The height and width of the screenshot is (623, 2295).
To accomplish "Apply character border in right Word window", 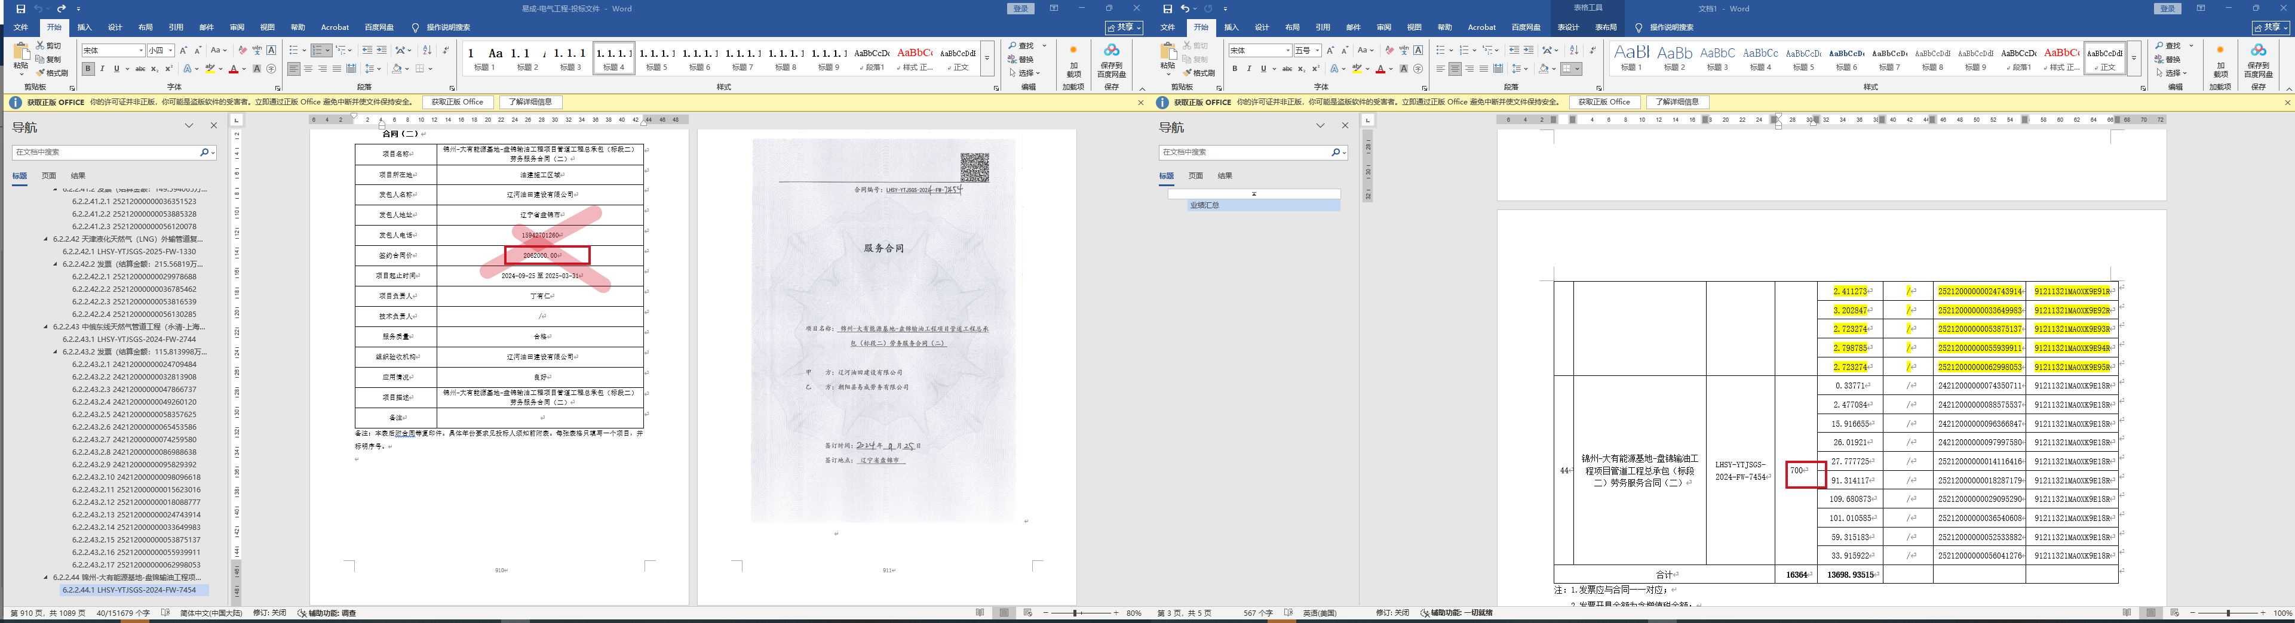I will pos(1418,51).
